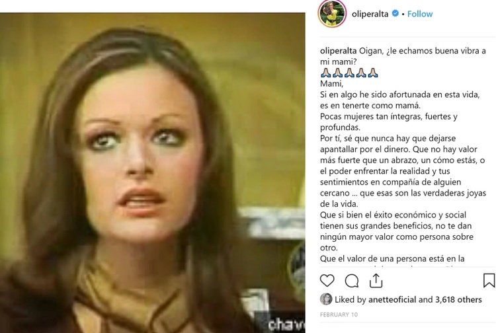
Task: Click the blue verified badge
Action: (395, 14)
